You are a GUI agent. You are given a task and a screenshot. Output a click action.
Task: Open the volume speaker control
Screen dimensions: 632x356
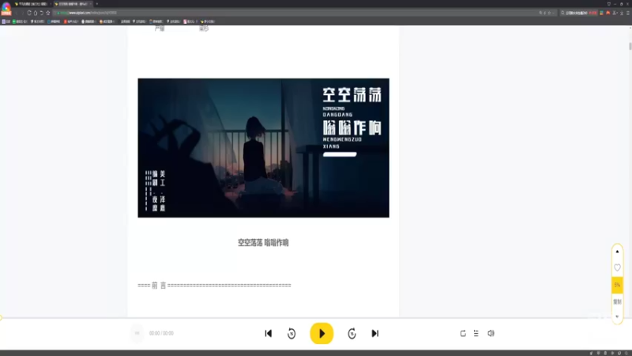coord(491,333)
